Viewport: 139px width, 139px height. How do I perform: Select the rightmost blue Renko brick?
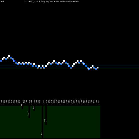pyautogui.click(x=96, y=69)
